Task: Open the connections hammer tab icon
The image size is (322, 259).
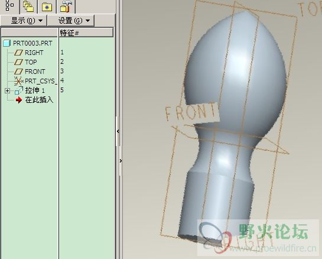Action: click(66, 6)
